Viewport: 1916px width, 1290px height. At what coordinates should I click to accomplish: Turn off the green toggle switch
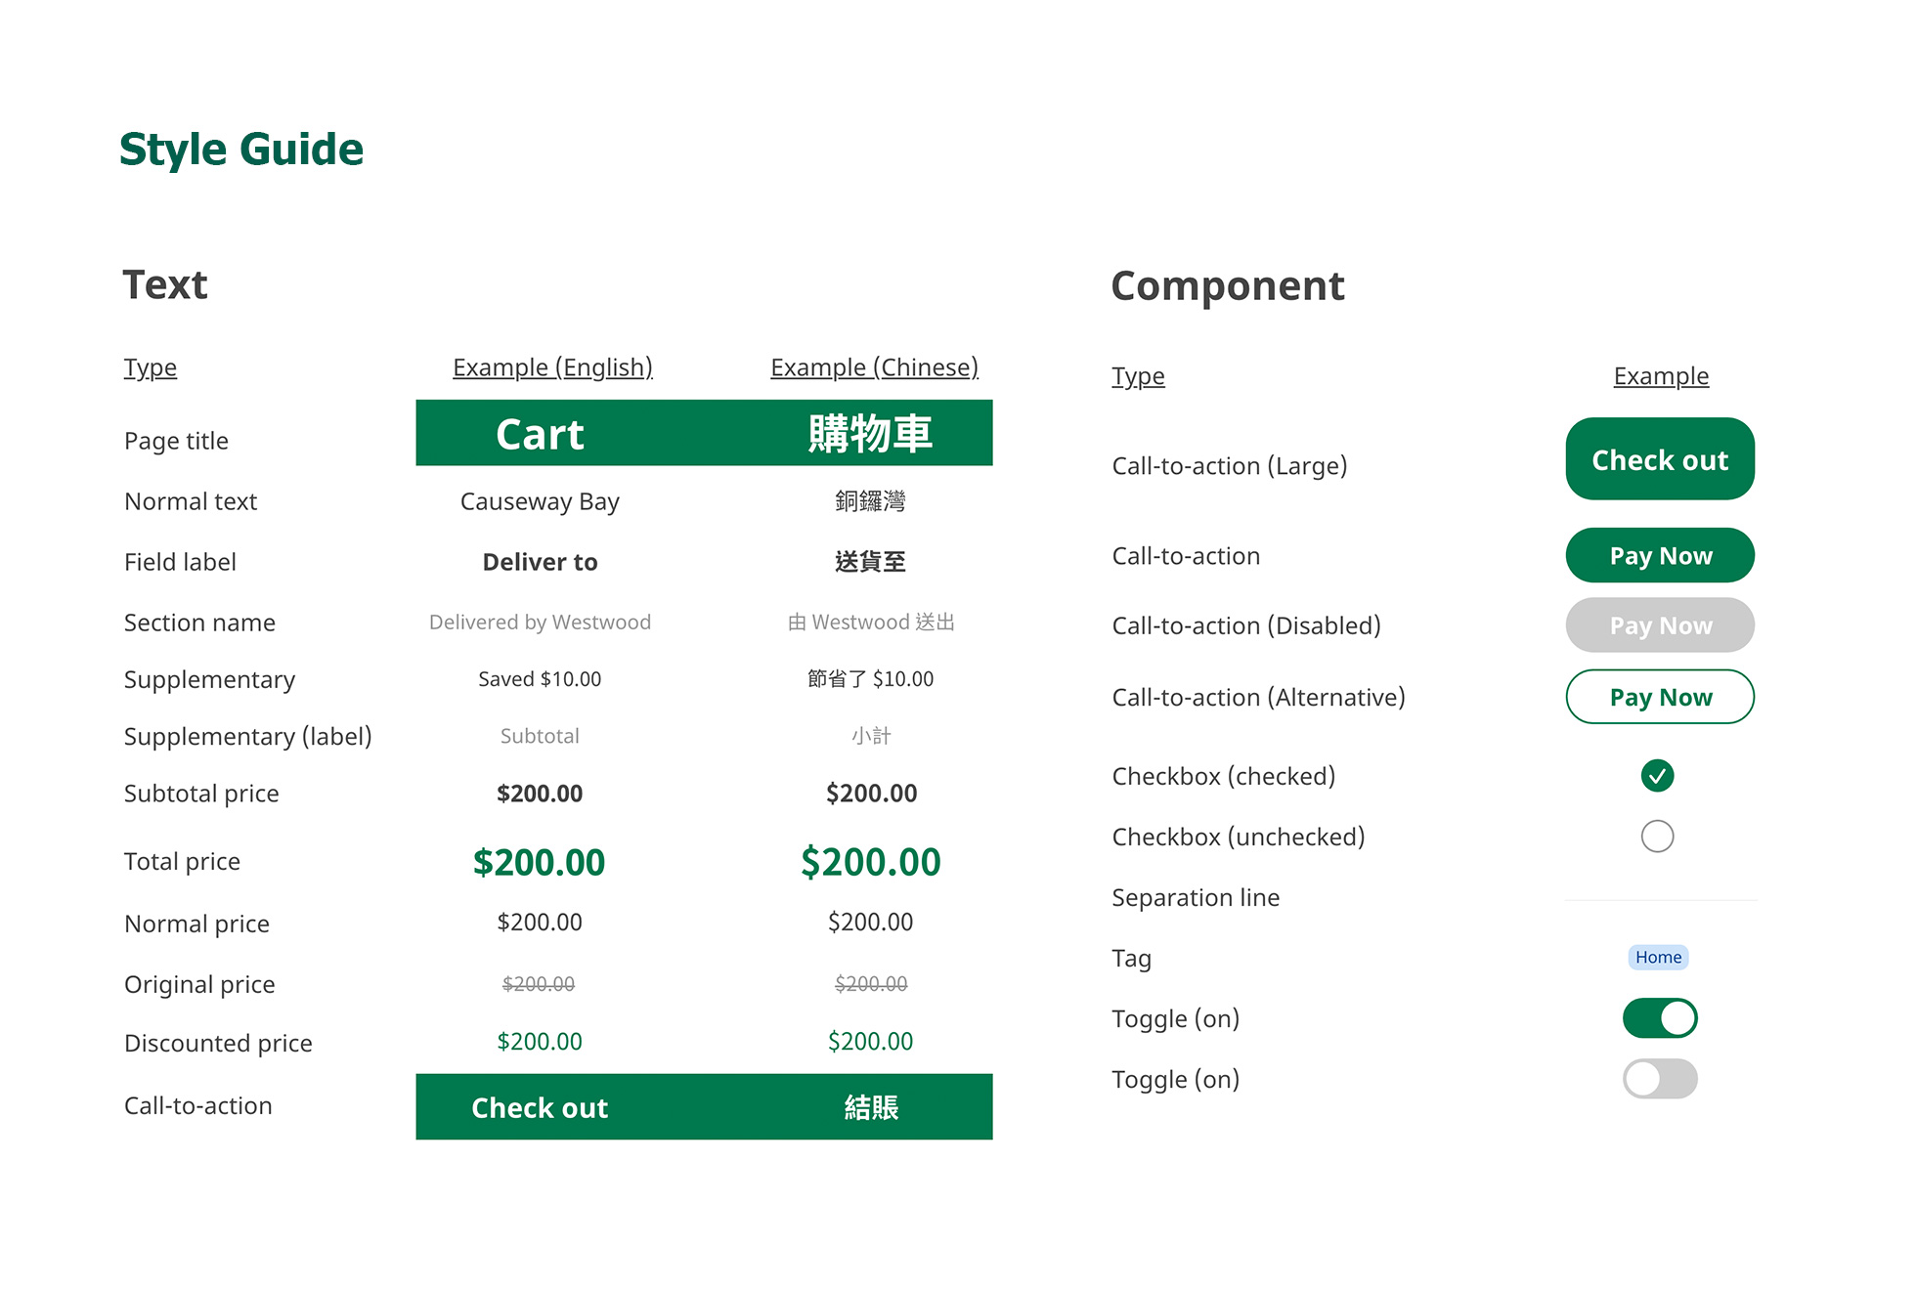click(x=1659, y=1018)
